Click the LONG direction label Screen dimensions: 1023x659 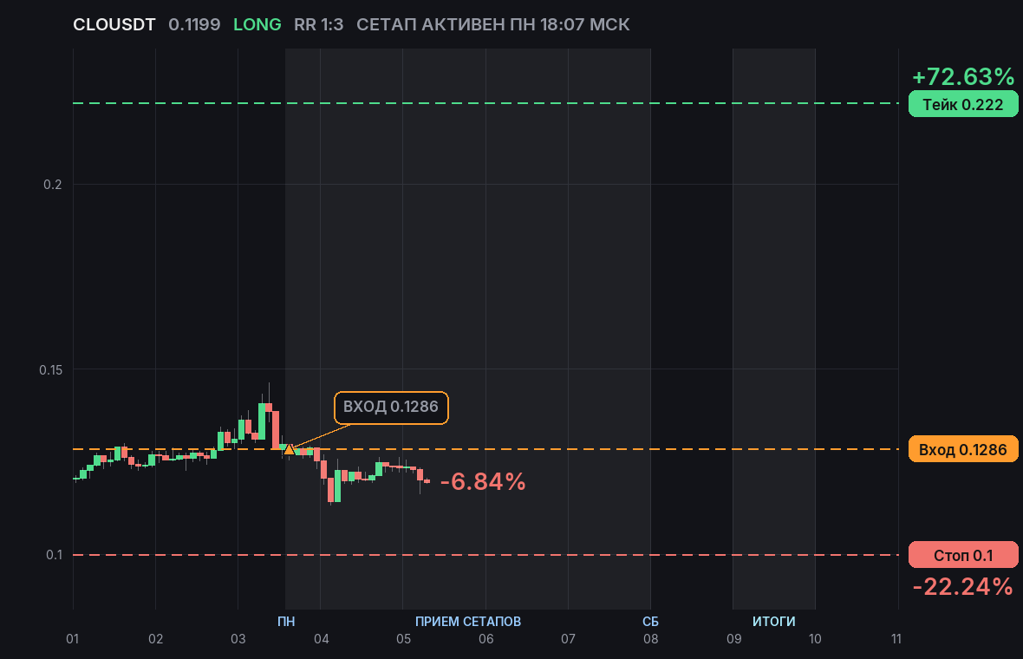point(257,25)
